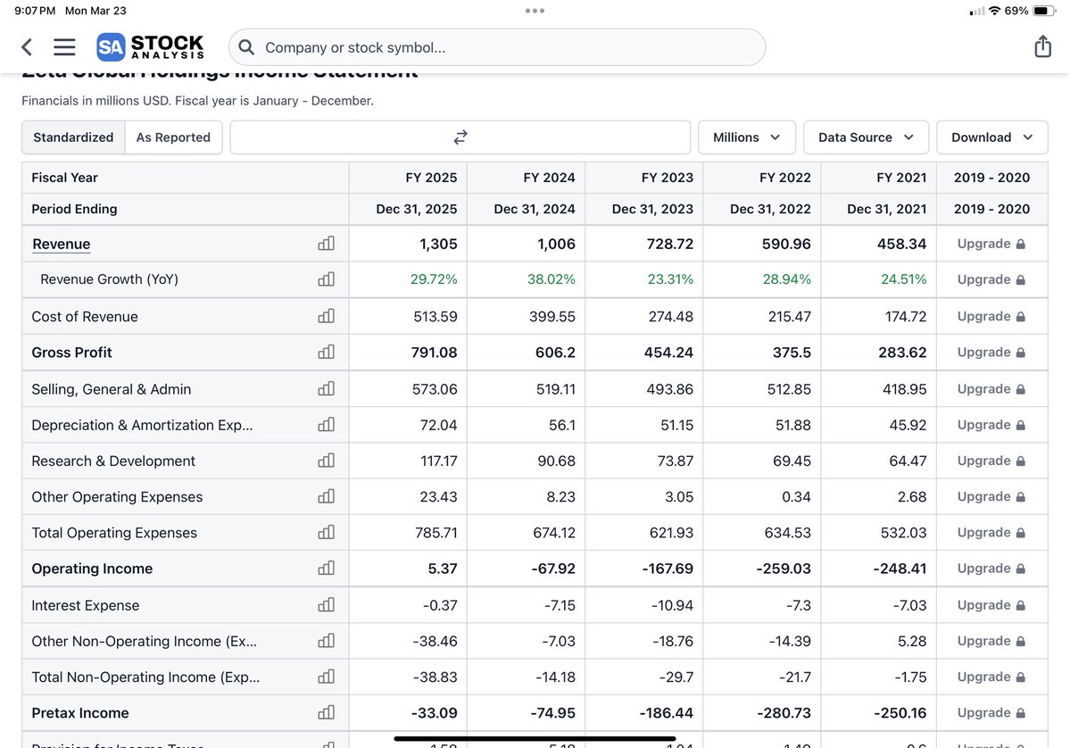Tap Upgrade in the Cost of Revenue row
This screenshot has height=748, width=1070.
click(x=991, y=316)
